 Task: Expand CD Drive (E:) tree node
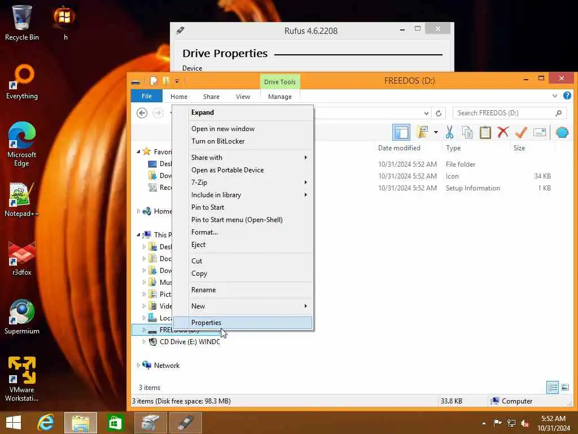tap(144, 342)
